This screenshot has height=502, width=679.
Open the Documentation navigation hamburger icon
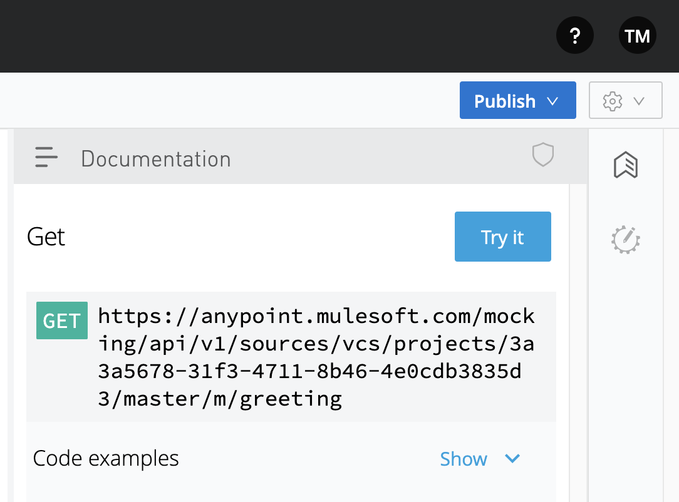46,157
